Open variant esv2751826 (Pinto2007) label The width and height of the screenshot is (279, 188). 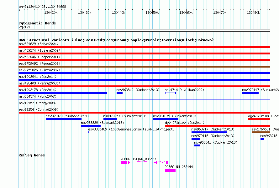tap(39, 70)
